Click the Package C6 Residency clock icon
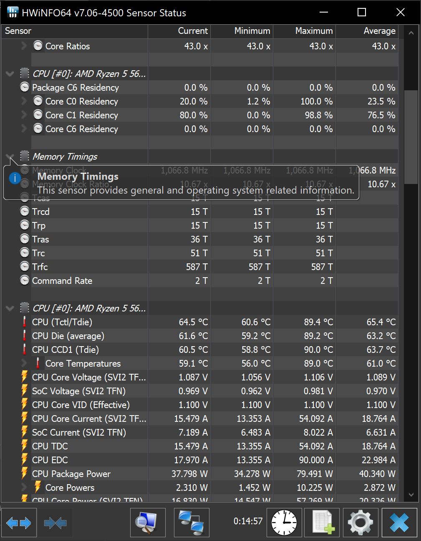 [25, 87]
